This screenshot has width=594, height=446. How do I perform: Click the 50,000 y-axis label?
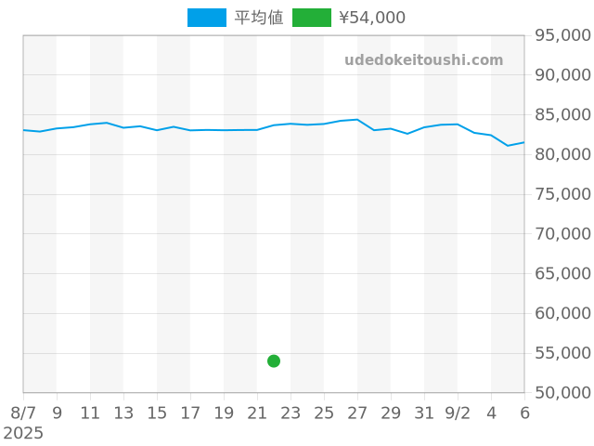coord(563,393)
